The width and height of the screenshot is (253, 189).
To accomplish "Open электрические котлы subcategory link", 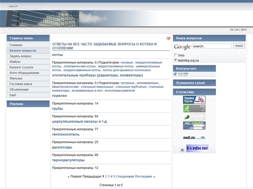I will pos(79,67).
